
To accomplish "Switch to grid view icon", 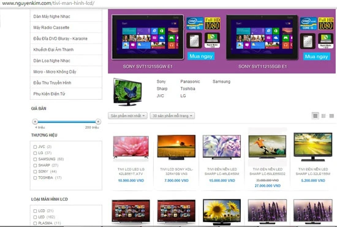I will [x=316, y=116].
